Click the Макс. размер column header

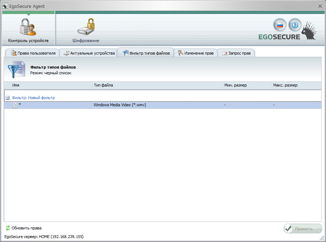tap(297, 85)
